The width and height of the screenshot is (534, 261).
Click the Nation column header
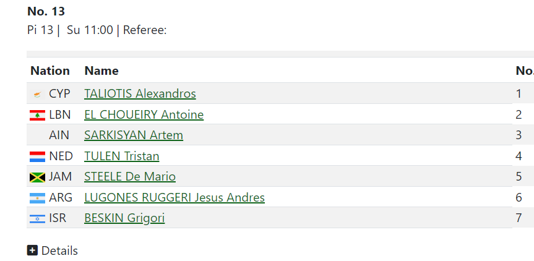50,71
